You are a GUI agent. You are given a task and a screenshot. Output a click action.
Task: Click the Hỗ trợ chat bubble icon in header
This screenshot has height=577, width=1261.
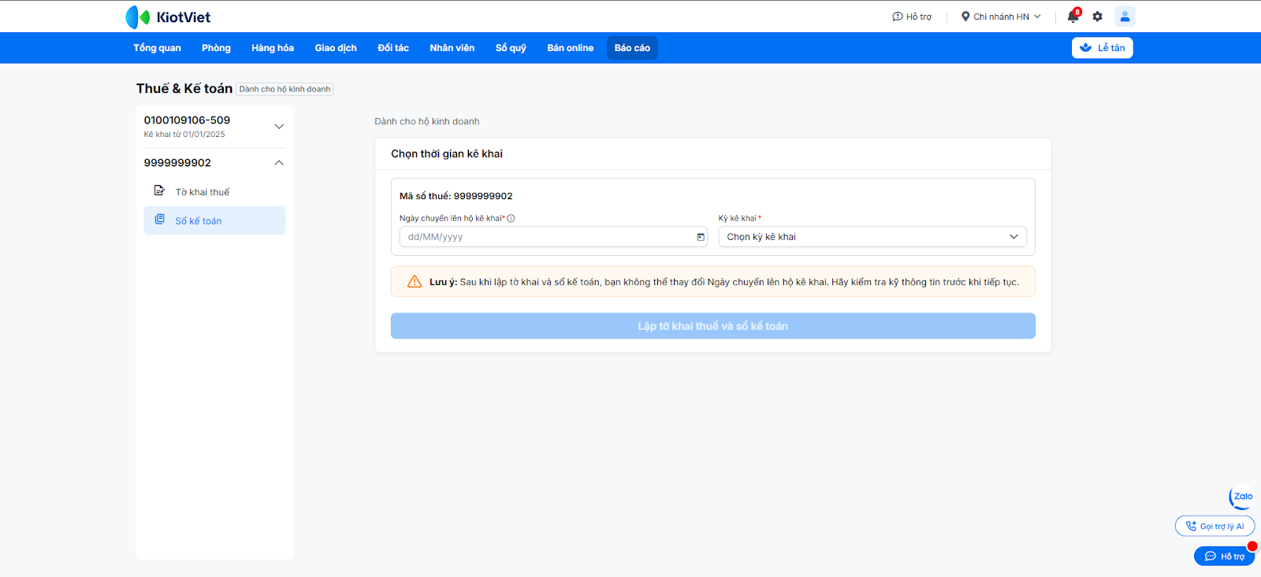point(897,17)
